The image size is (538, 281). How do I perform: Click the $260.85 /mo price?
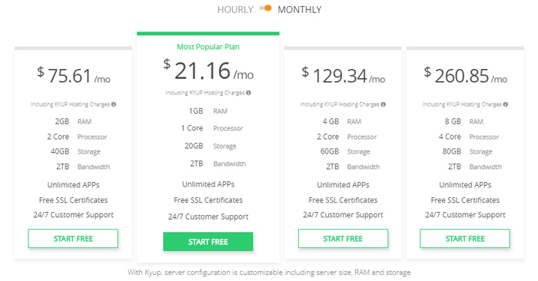[x=465, y=75]
